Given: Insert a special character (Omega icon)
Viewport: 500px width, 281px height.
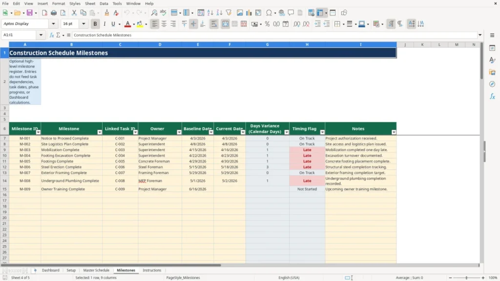Looking at the screenshot, I should pyautogui.click(x=269, y=13).
